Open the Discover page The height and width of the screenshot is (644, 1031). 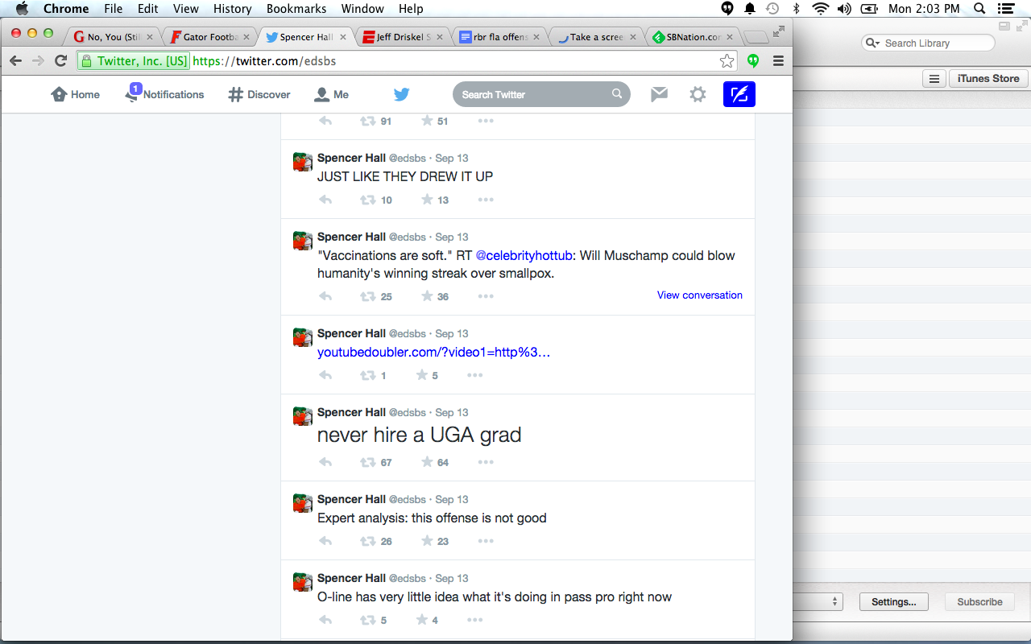click(x=259, y=94)
